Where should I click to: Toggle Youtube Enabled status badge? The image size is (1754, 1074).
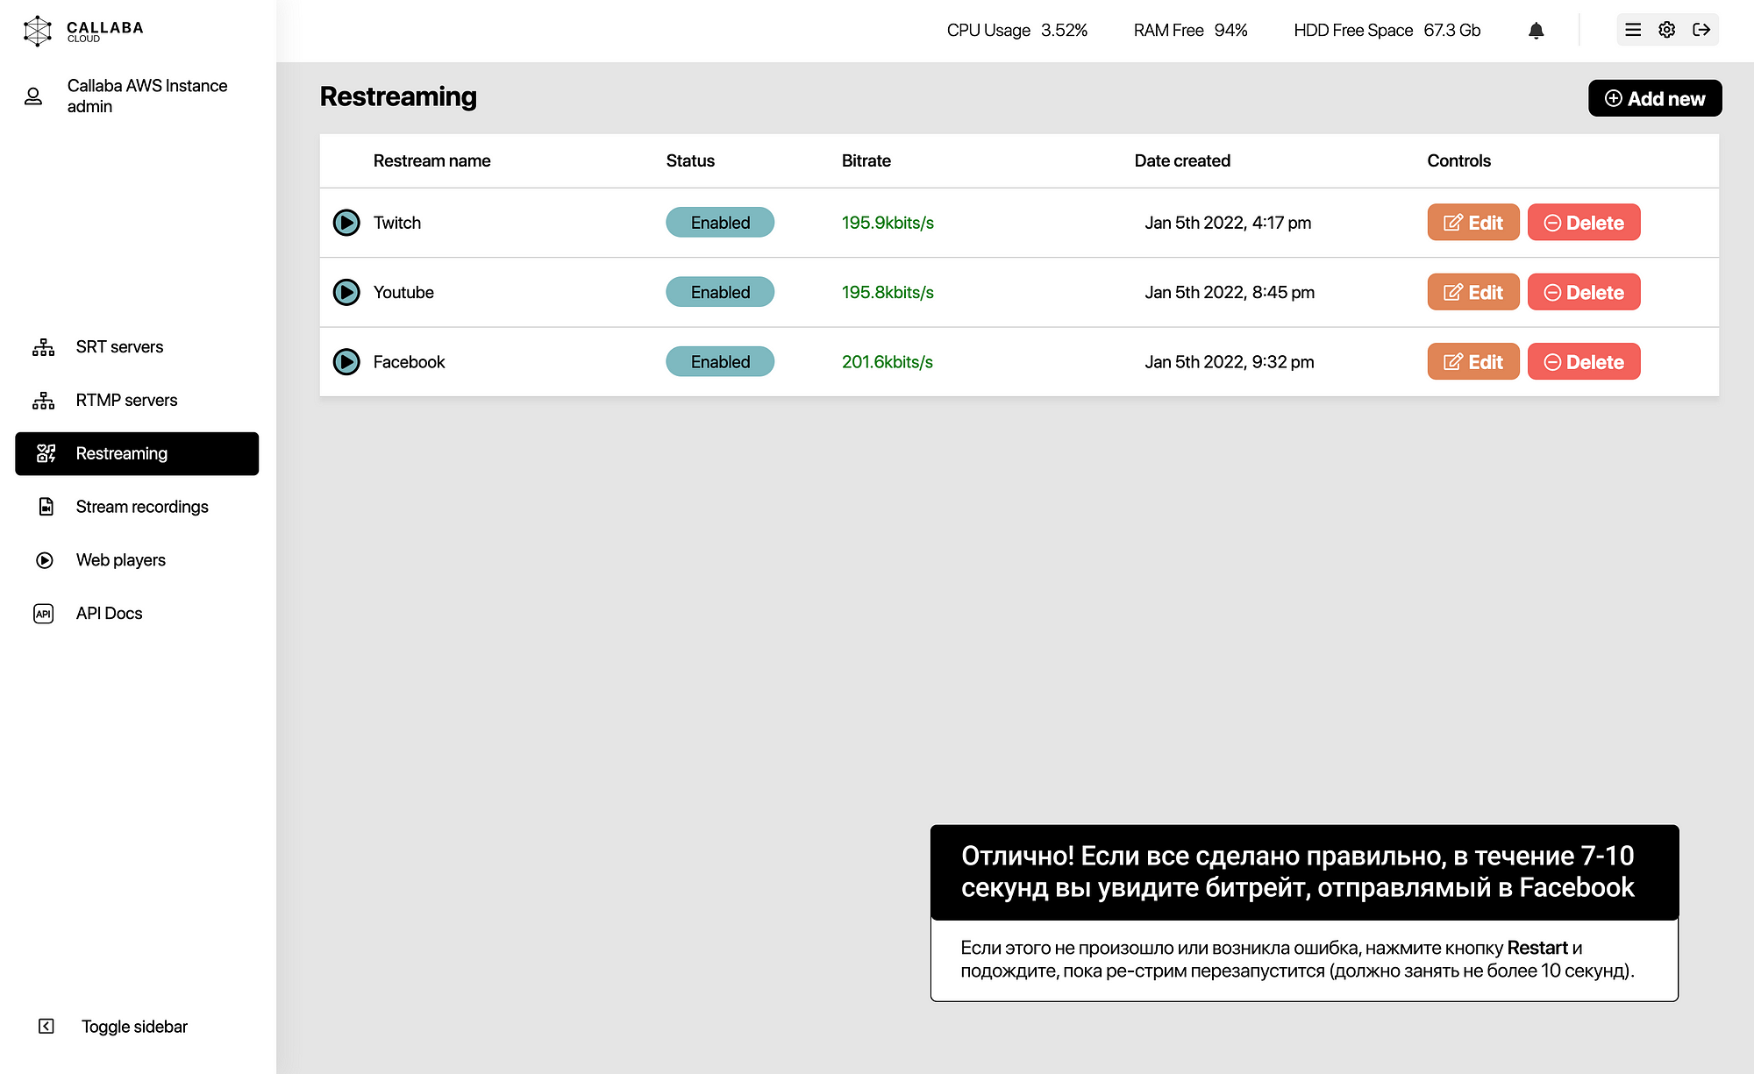click(720, 292)
